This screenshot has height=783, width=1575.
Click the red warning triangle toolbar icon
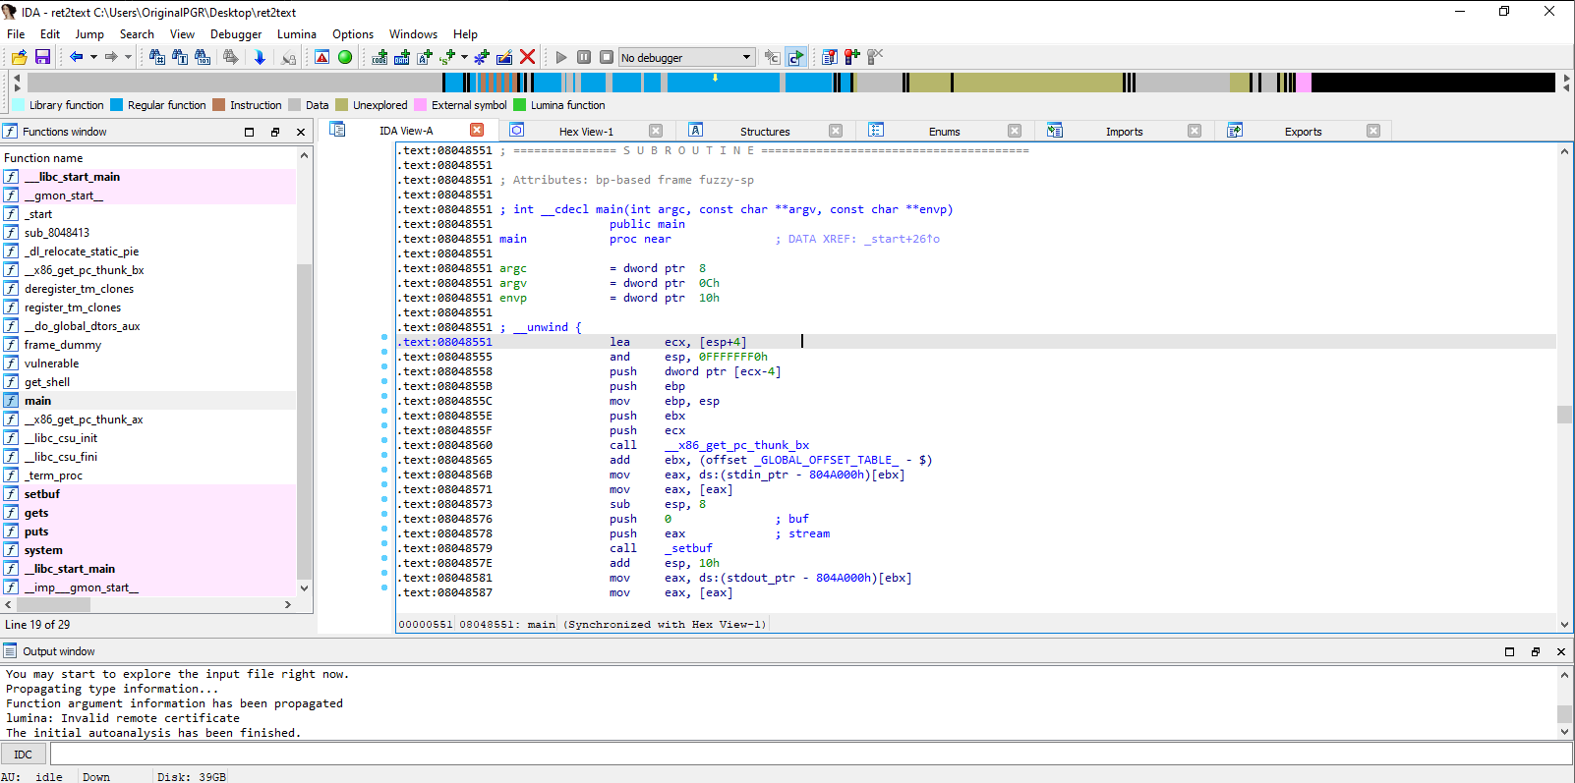click(x=321, y=57)
